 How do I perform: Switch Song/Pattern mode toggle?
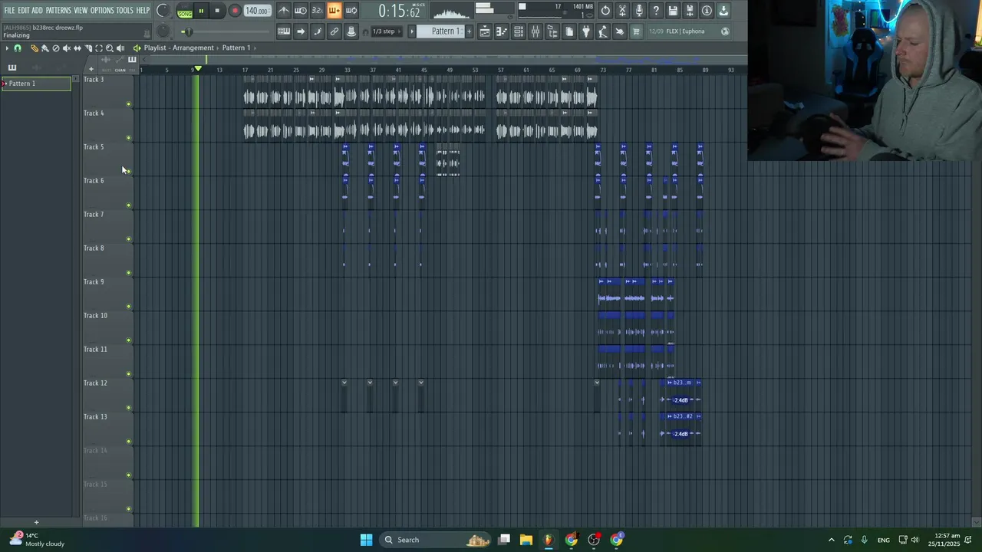click(185, 11)
